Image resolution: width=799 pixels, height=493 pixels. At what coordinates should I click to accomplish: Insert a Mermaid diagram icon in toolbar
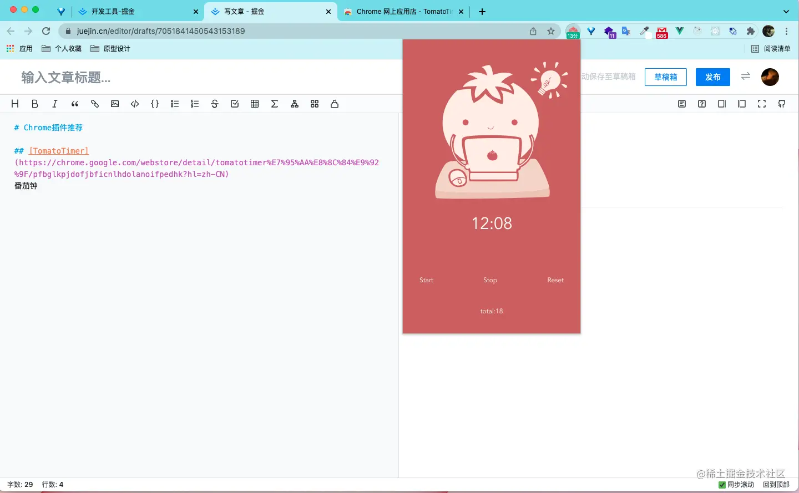(x=295, y=104)
